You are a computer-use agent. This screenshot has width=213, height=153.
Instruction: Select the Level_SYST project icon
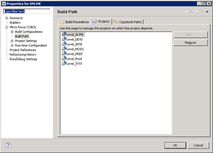coord(64,63)
